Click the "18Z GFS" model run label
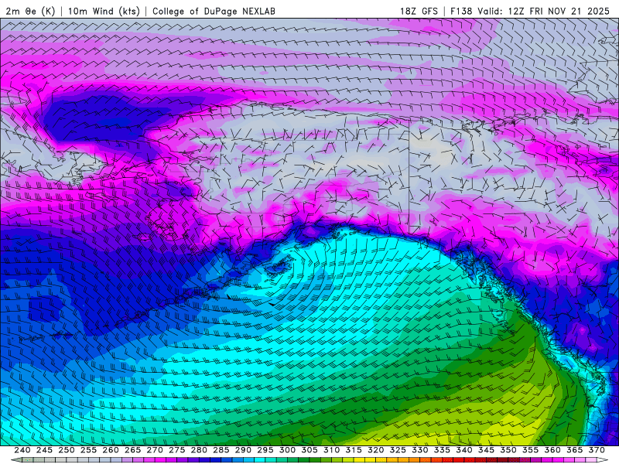This screenshot has width=619, height=464. pyautogui.click(x=419, y=11)
